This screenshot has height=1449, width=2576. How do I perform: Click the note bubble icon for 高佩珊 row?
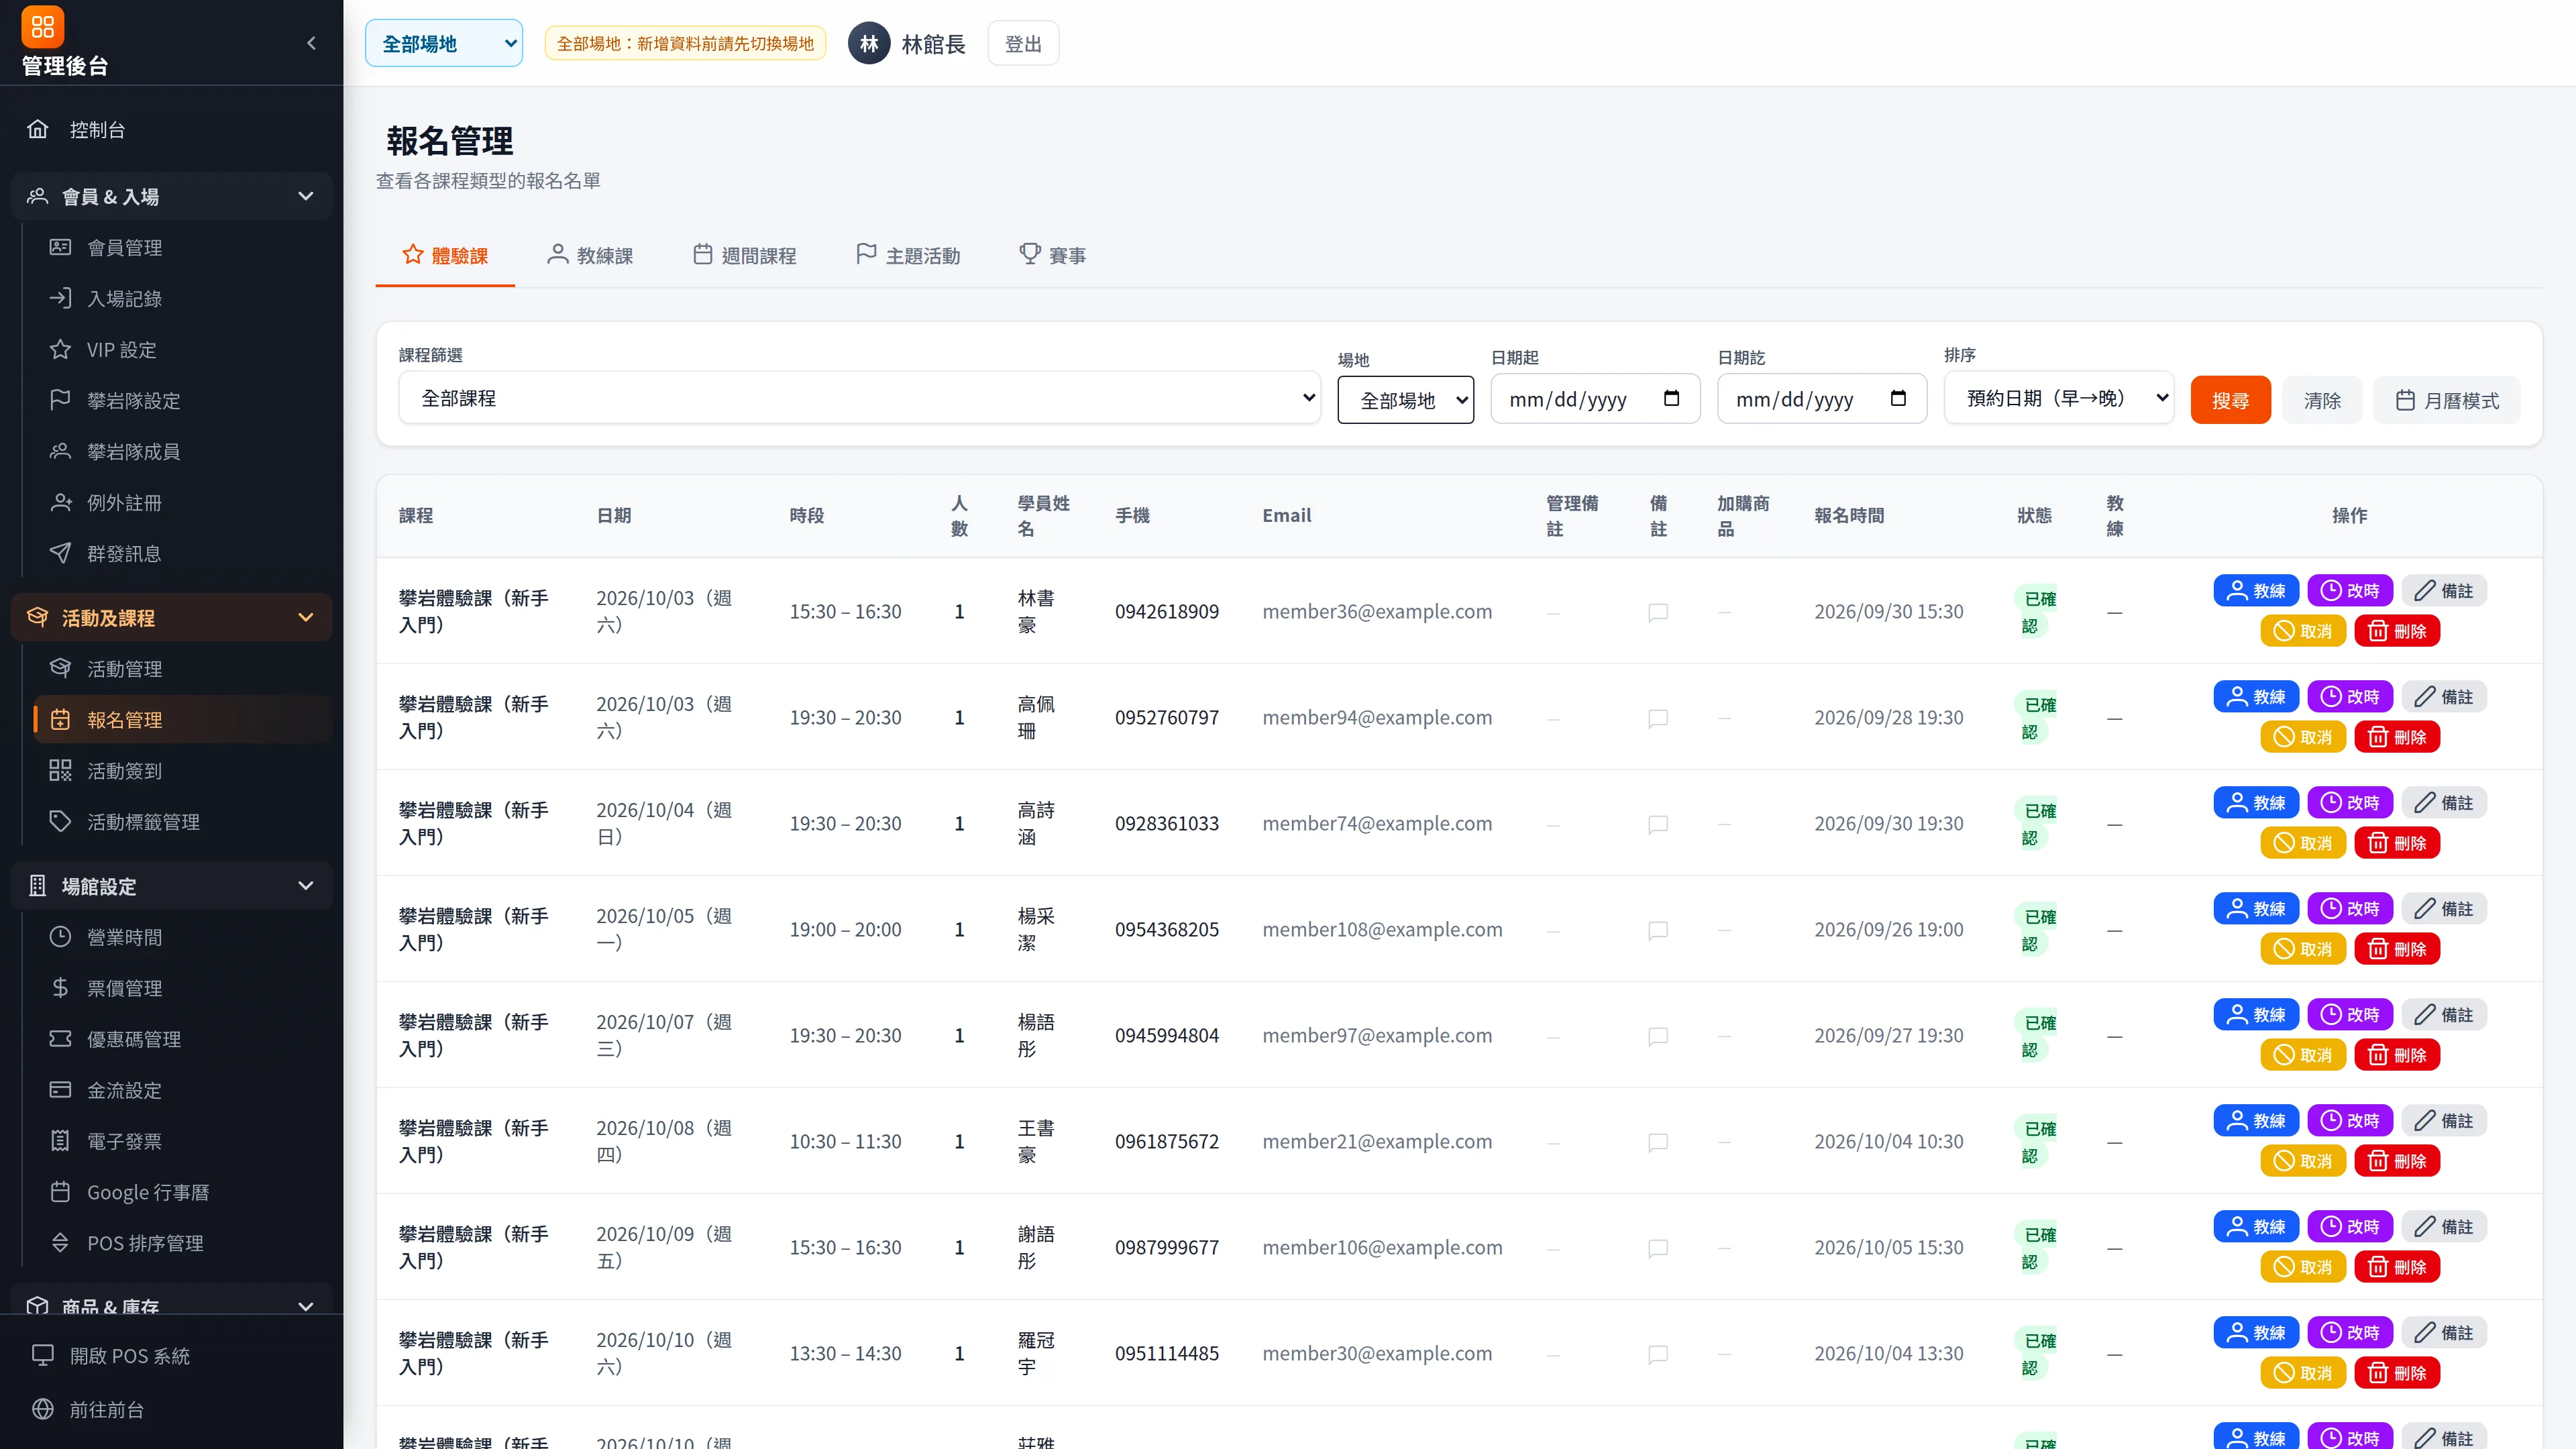(x=1658, y=718)
